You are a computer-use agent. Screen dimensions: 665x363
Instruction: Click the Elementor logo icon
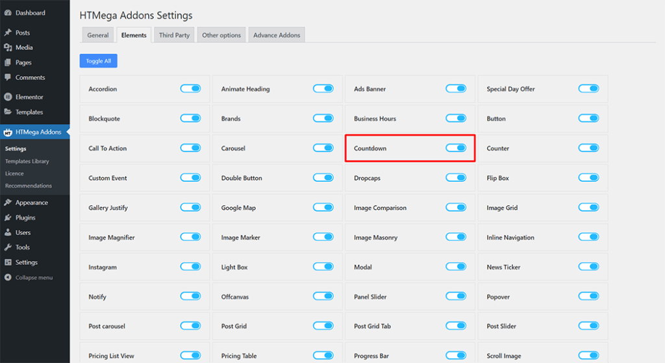8,97
